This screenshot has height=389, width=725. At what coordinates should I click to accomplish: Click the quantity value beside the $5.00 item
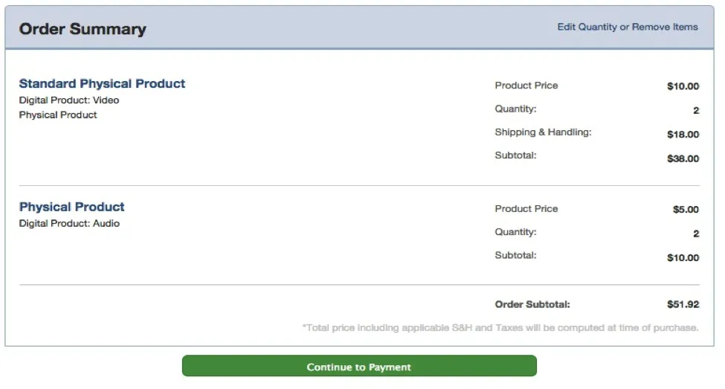click(x=696, y=234)
